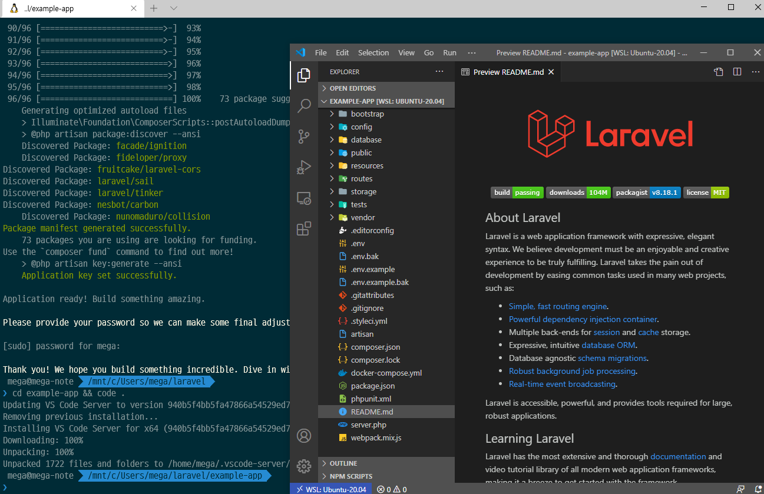Open the 'database ORM' link
Viewport: 764px width, 494px height.
(x=608, y=345)
